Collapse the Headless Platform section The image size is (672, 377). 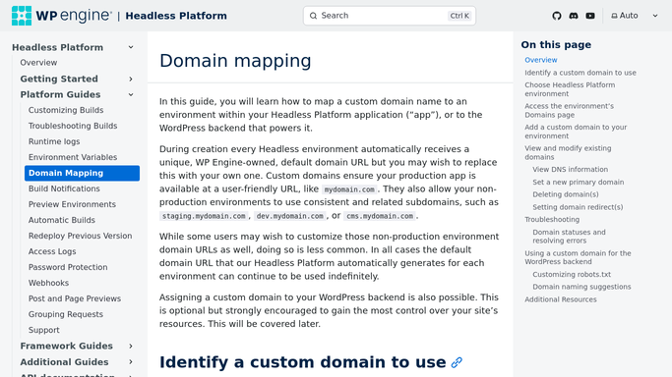tap(131, 47)
